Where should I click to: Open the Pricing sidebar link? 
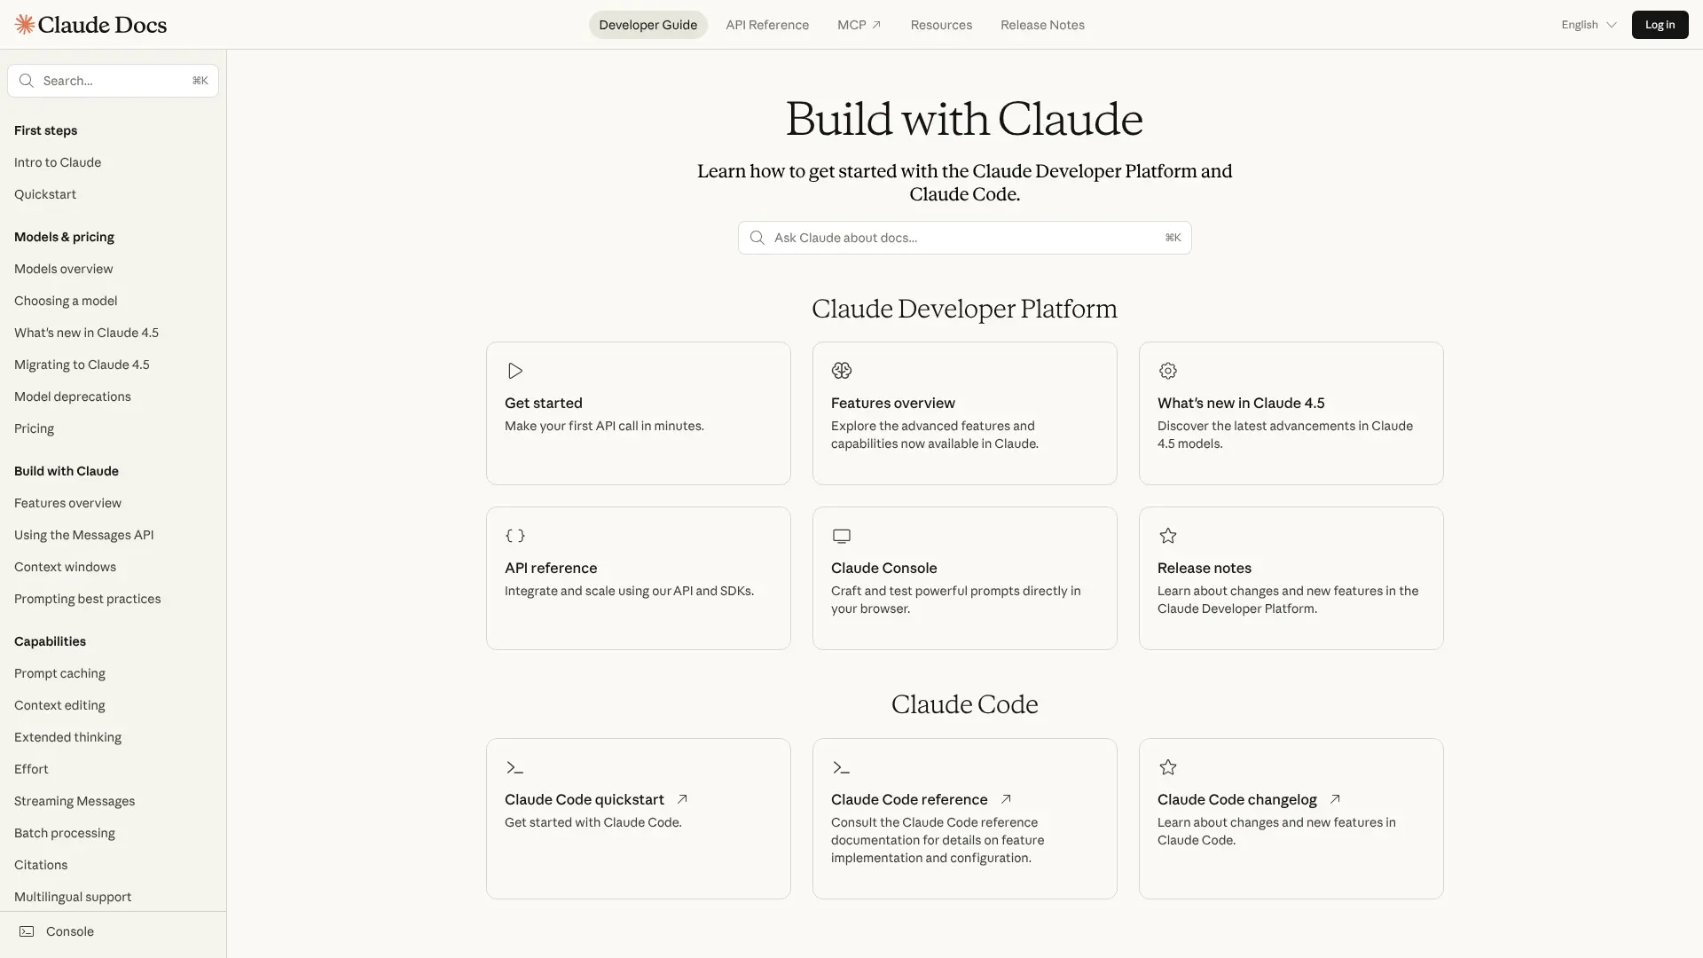pos(34,428)
